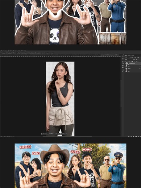Click the lock position icon
Screen dimensions: 141x188
pos(130,61)
